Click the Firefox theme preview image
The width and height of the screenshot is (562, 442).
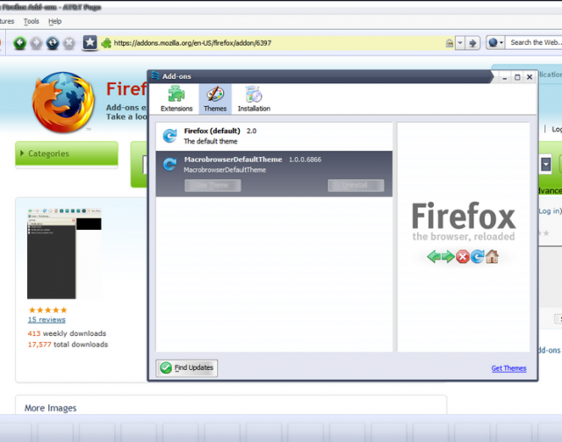464,232
